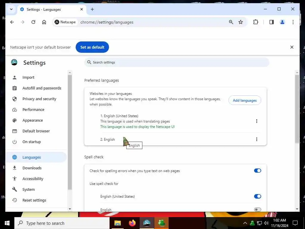Open network status tray icon
Image resolution: width=305 pixels, height=229 pixels.
[259, 223]
